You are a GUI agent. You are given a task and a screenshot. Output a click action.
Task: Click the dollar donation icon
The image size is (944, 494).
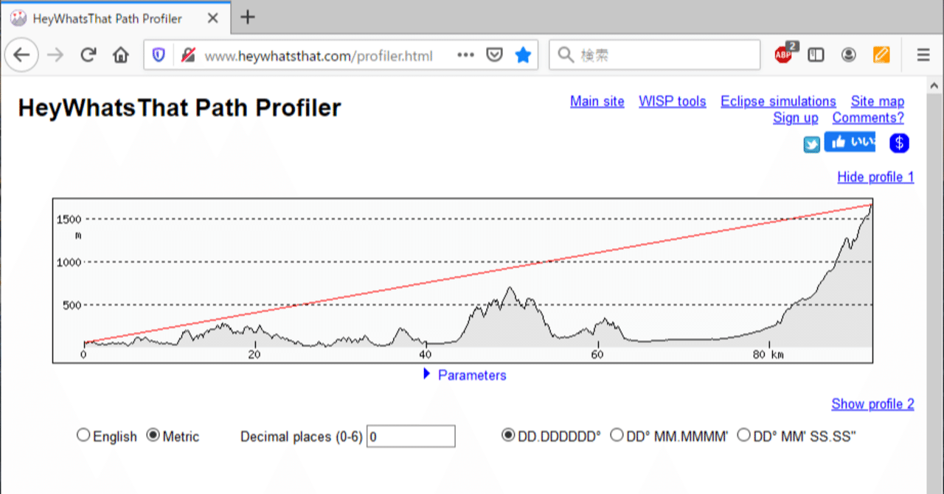(x=898, y=142)
